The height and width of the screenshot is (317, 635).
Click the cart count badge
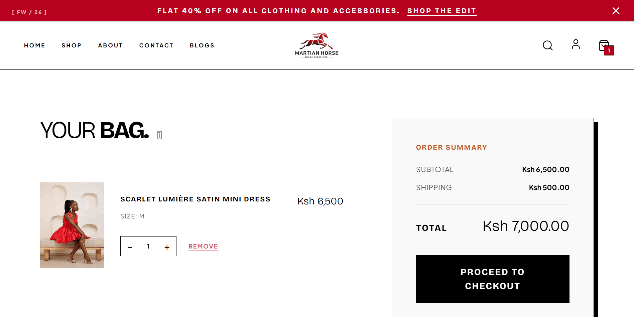tap(609, 50)
